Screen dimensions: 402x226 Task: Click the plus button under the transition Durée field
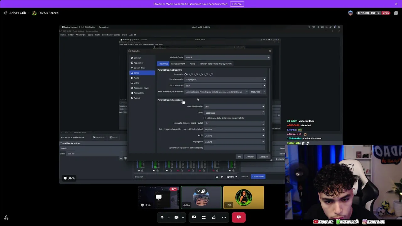click(121, 158)
